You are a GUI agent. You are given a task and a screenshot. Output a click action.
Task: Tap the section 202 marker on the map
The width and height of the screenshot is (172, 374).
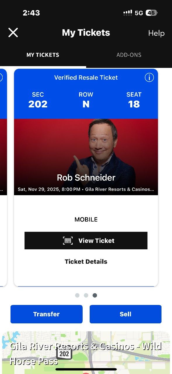pyautogui.click(x=64, y=353)
